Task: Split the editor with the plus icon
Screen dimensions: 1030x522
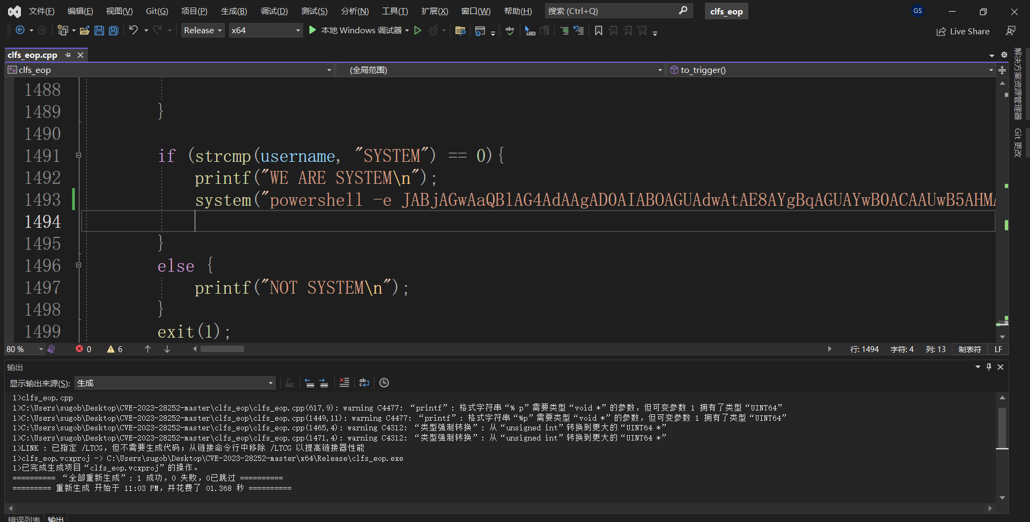Action: tap(1002, 70)
